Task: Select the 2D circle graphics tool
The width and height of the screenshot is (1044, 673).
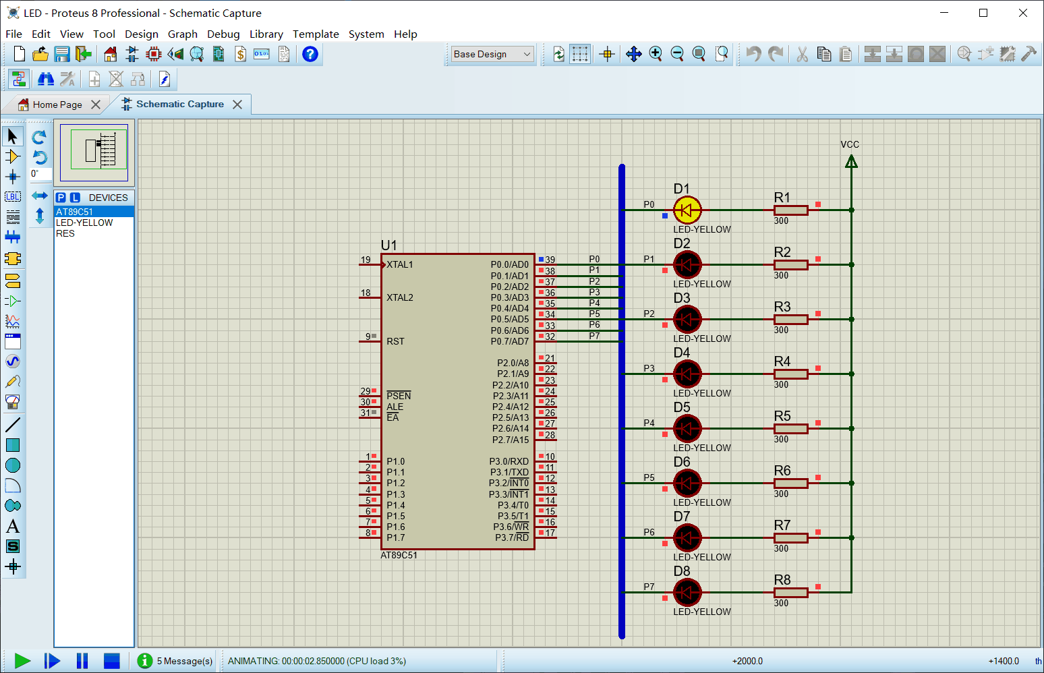Action: coord(12,465)
